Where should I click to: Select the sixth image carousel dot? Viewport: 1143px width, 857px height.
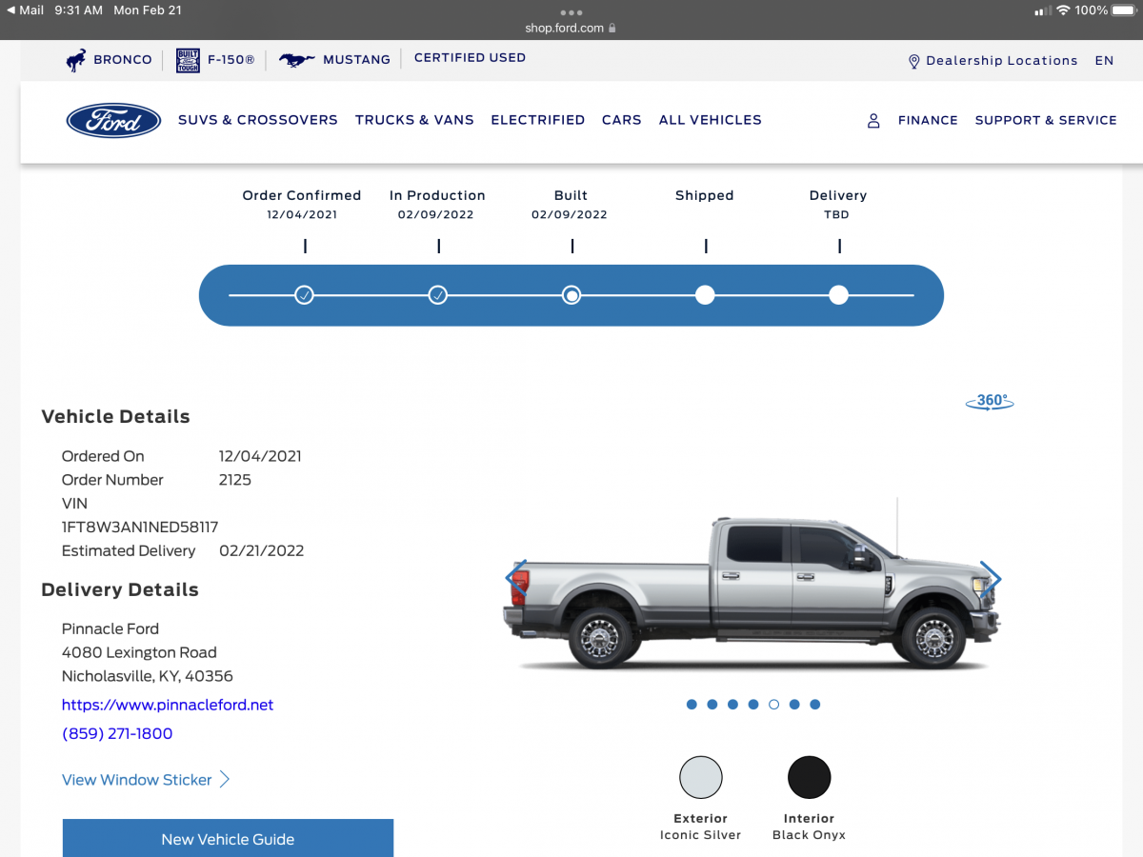point(794,705)
